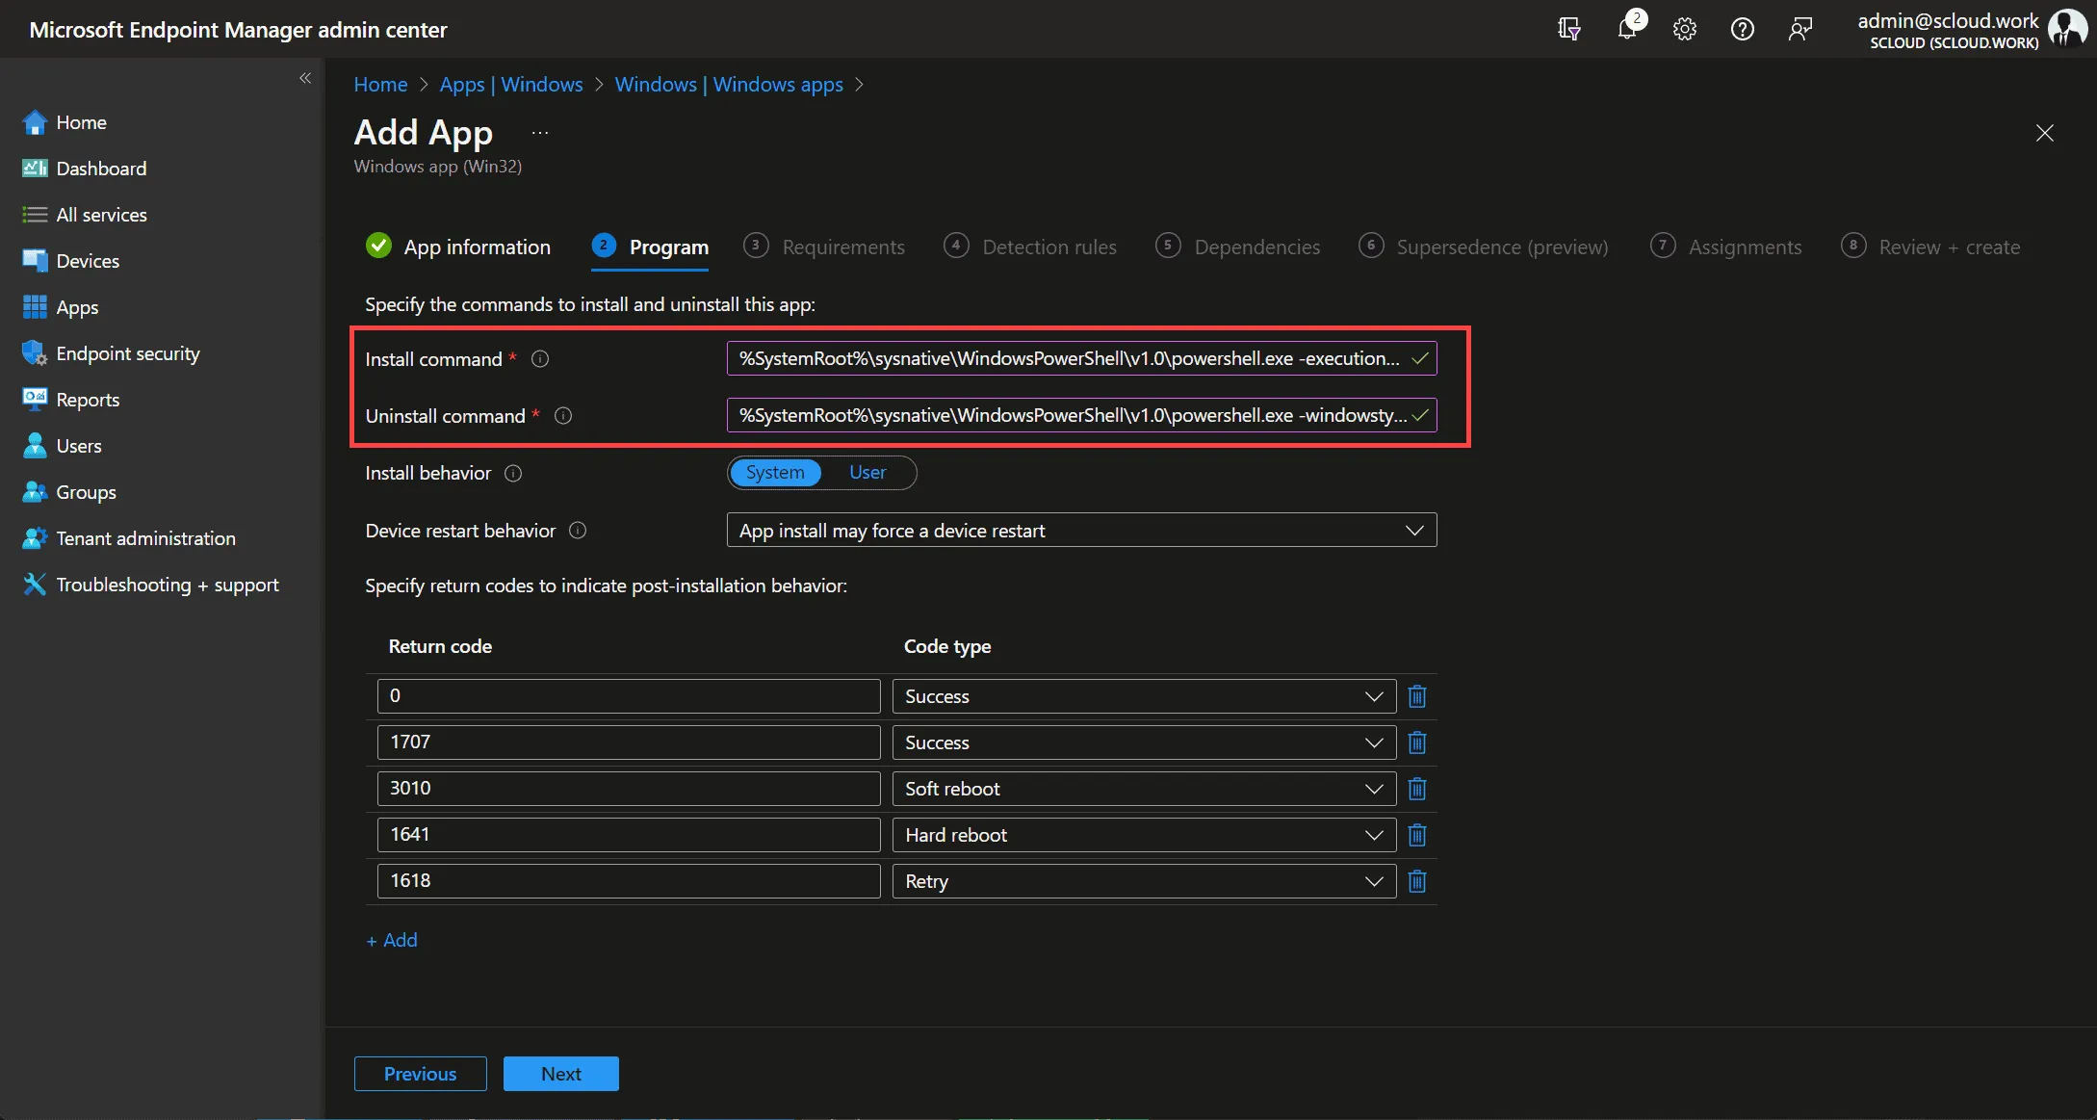2097x1120 pixels.
Task: Click the Next button
Action: click(561, 1074)
